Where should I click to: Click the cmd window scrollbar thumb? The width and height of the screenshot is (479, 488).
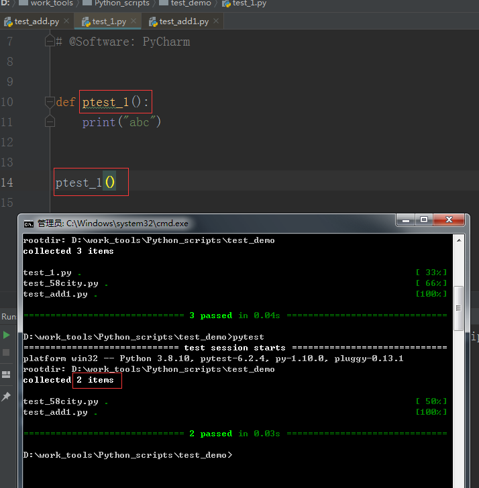point(458,308)
